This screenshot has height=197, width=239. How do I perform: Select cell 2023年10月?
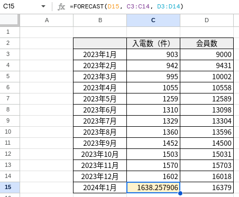click(100, 154)
